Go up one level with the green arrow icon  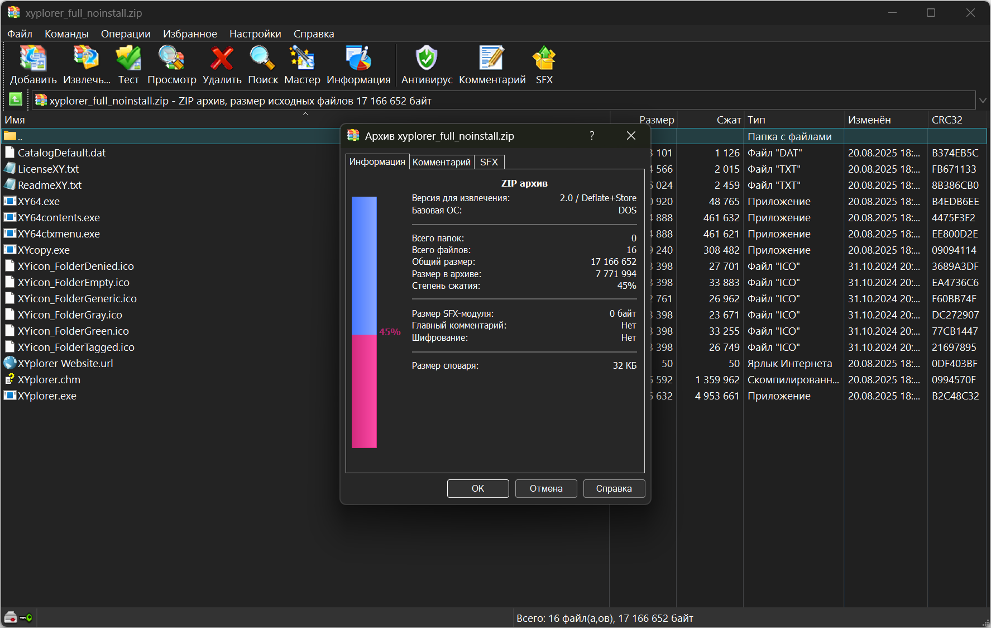pos(16,99)
